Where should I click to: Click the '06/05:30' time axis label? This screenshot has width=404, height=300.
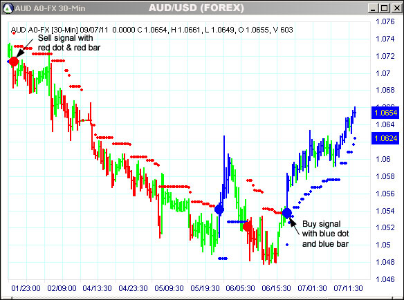[x=240, y=288]
